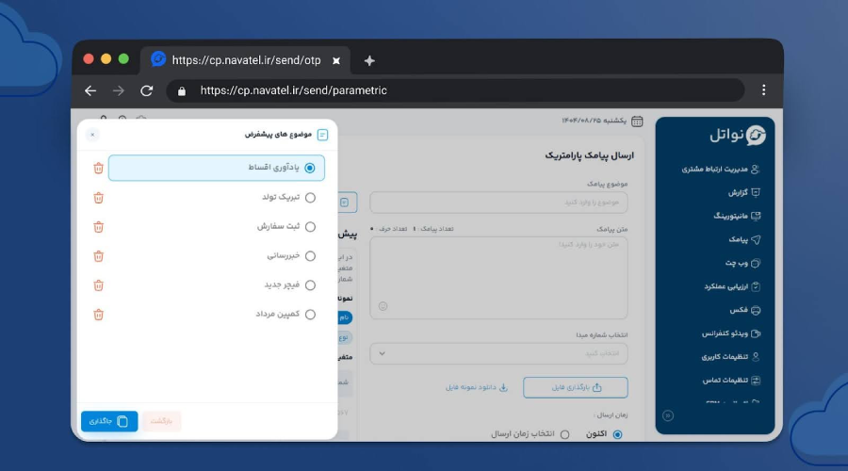This screenshot has height=471, width=848.
Task: Click the padlock icon in the address bar
Action: [182, 91]
